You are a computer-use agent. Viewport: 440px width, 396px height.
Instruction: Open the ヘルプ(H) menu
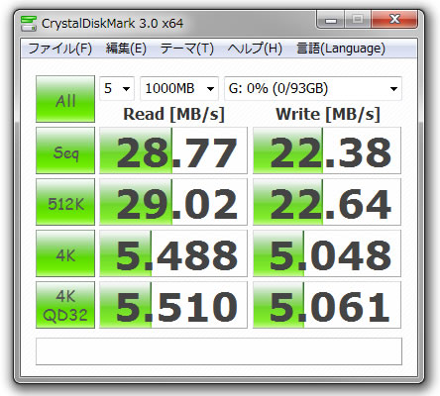255,49
